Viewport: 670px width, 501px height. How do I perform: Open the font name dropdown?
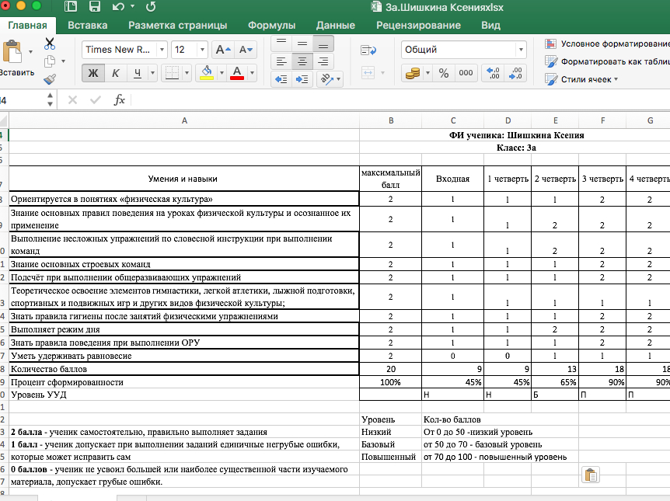(162, 50)
